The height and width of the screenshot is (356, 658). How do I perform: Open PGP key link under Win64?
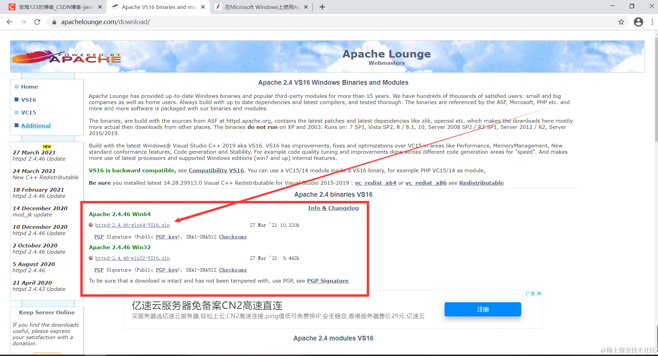pyautogui.click(x=167, y=237)
